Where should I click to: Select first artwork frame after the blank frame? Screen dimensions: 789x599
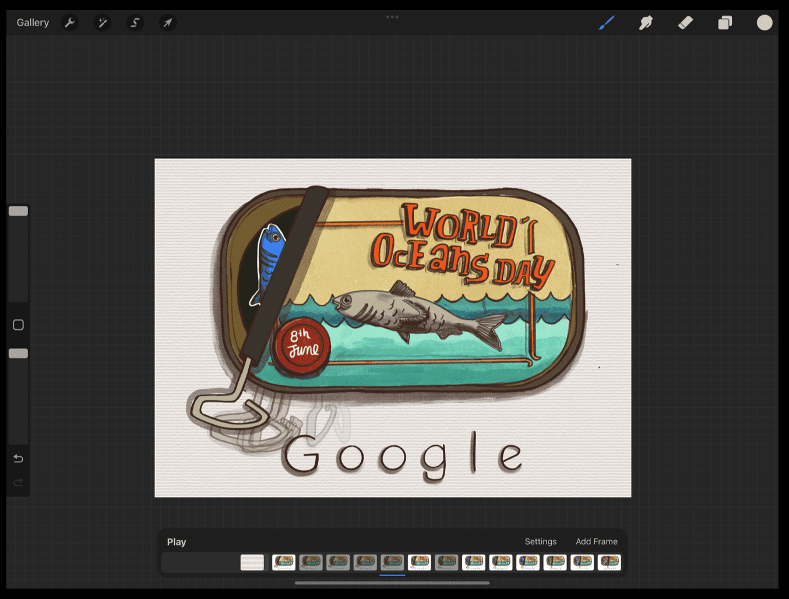[284, 562]
